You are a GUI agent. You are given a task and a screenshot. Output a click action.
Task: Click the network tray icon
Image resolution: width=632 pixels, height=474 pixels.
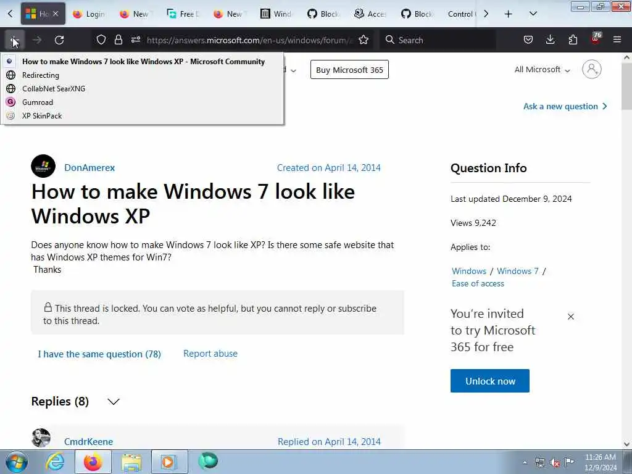pos(539,462)
